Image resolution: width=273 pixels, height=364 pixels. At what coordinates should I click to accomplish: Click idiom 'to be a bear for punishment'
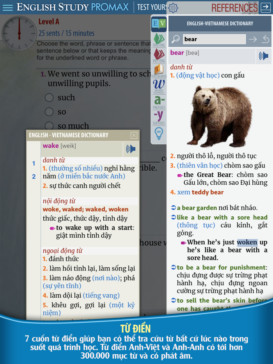pyautogui.click(x=221, y=267)
